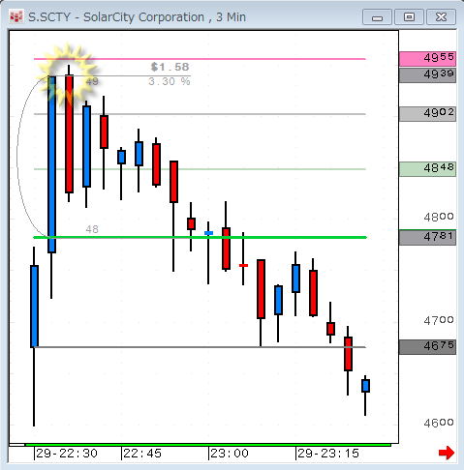Click the small red doji candle mark
This screenshot has height=470, width=464.
(x=243, y=265)
